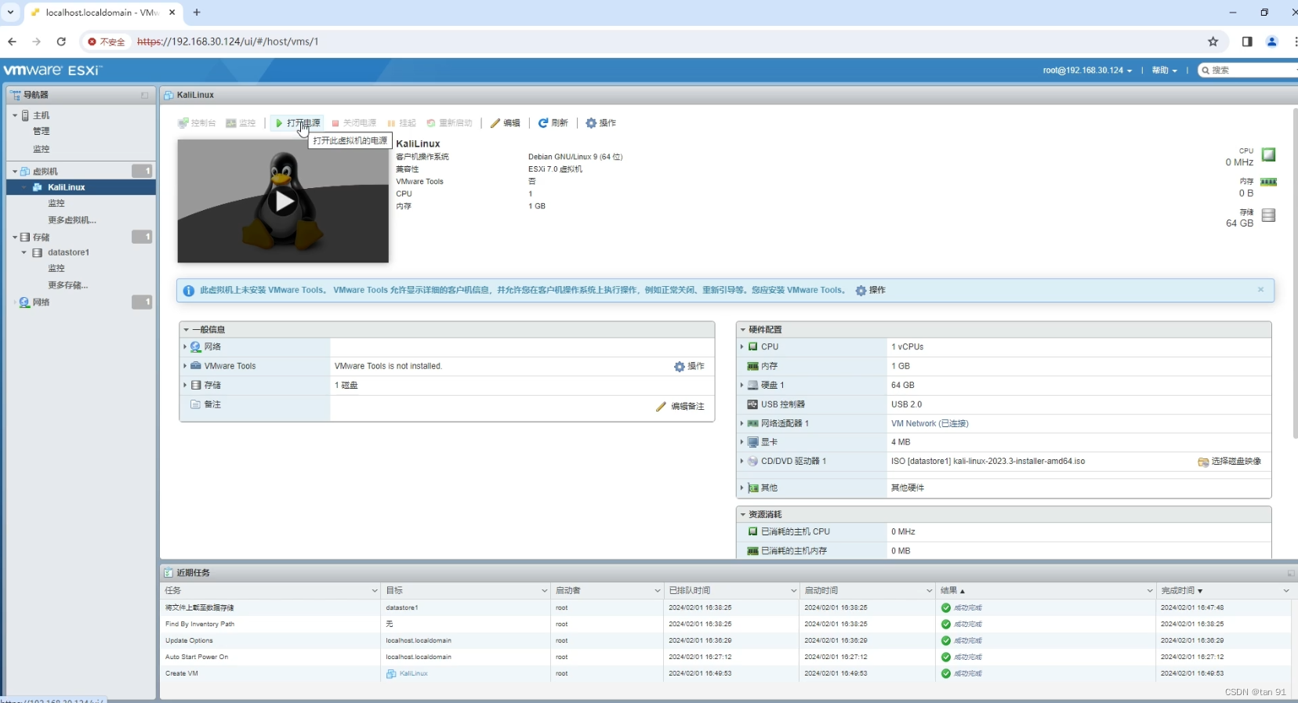Click 选择磁盘映像 select disk image
Screen dimensions: 1298x703
(x=1230, y=462)
